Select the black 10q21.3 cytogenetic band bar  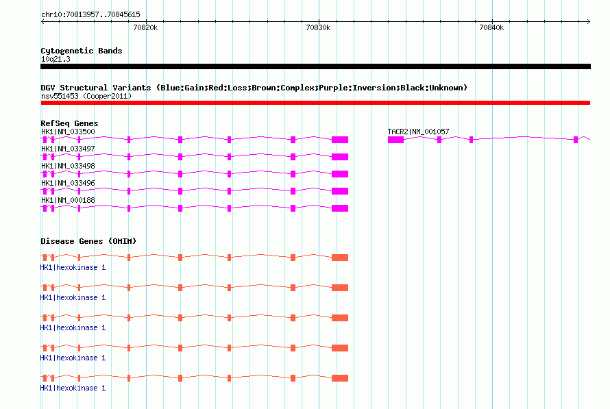pos(315,66)
